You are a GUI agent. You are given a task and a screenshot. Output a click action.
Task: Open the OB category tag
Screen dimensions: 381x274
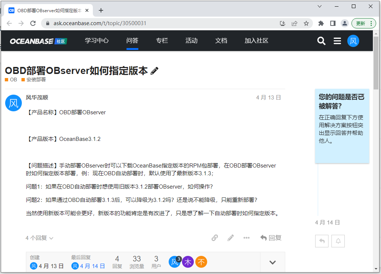coord(11,80)
